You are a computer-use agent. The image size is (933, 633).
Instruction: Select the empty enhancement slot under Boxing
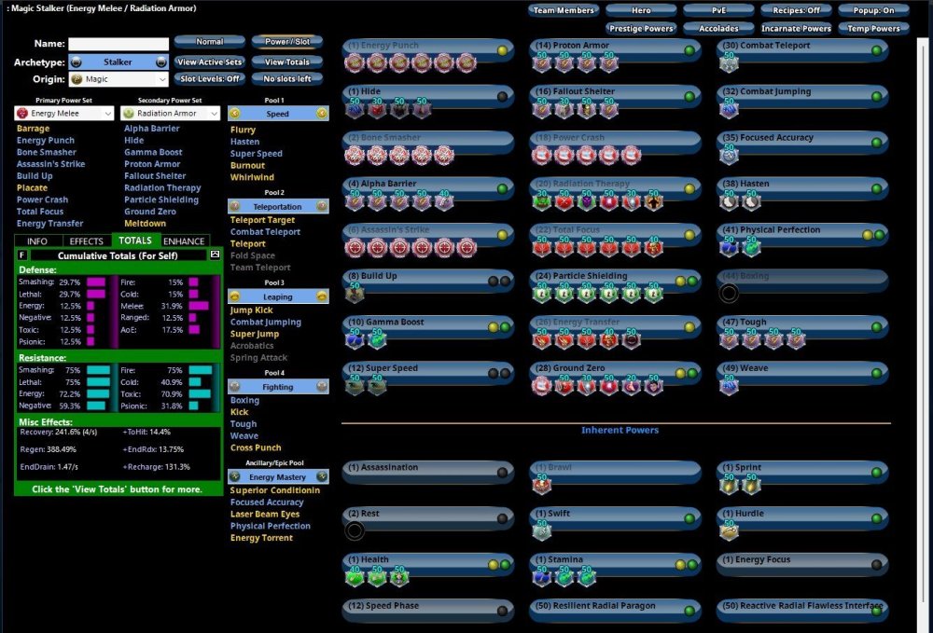729,294
